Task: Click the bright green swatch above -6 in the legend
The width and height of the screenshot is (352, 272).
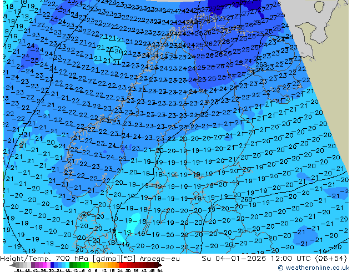Action: 87,265
